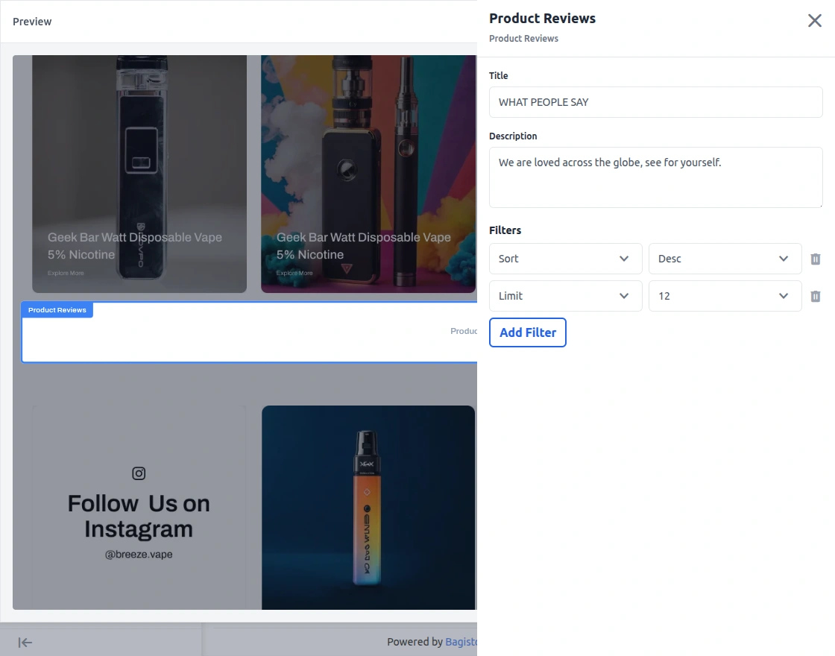The image size is (835, 656).
Task: Click the Product Reviews panel heading
Action: [x=542, y=18]
